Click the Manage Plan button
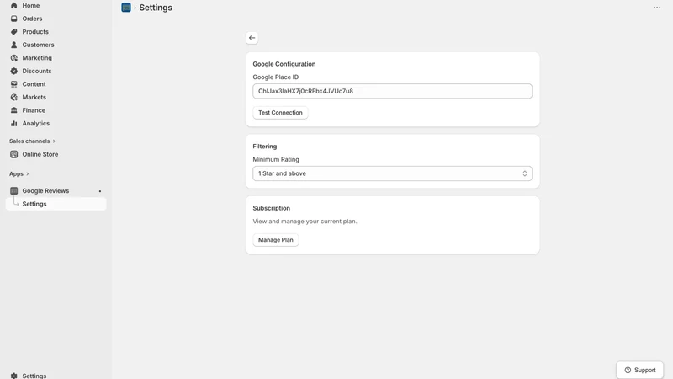 276,240
